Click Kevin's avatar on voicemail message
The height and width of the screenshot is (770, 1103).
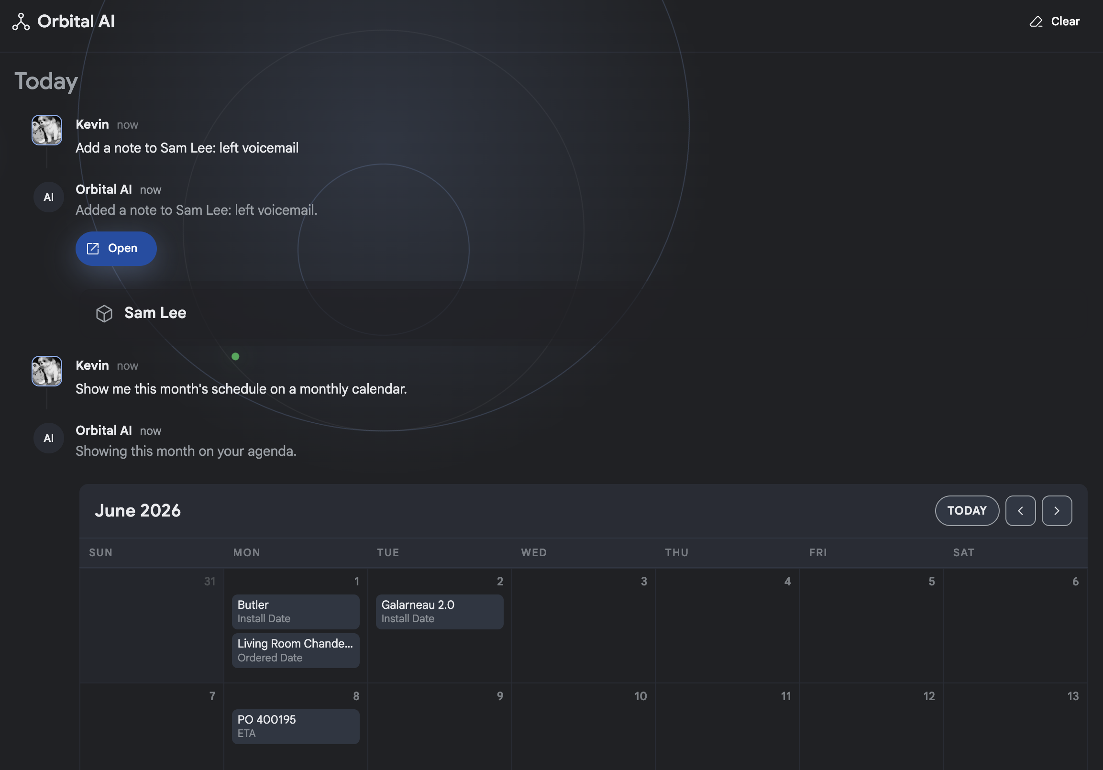pos(46,130)
